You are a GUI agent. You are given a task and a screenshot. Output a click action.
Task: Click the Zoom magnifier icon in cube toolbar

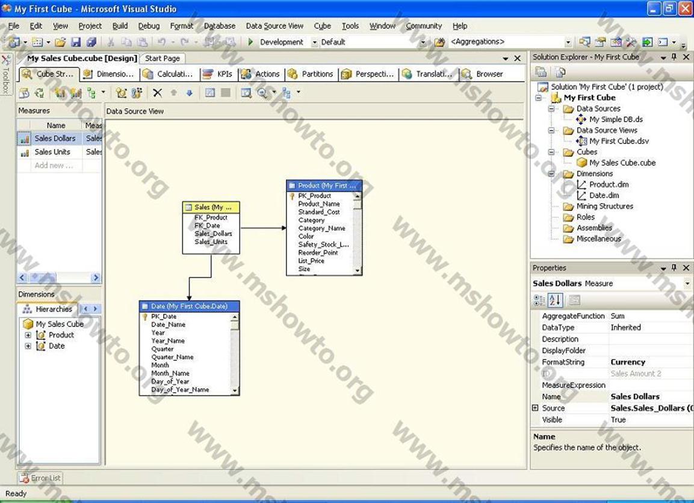(262, 93)
